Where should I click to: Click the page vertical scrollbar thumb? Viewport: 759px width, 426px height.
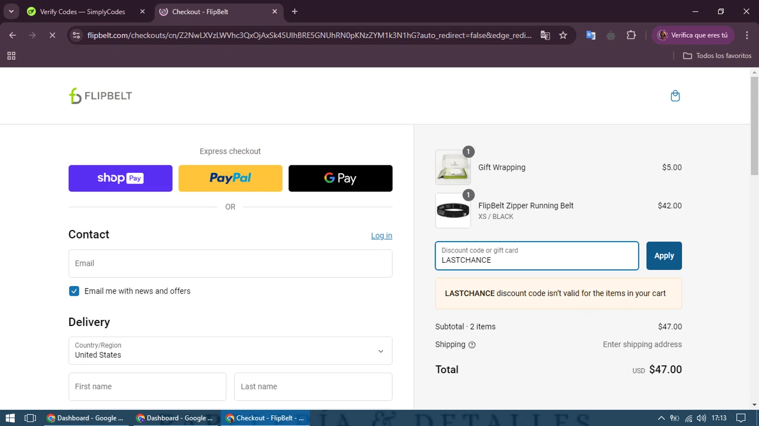(754, 126)
